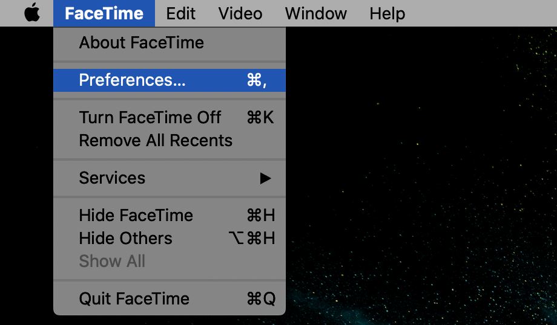Open the Help menu
The width and height of the screenshot is (557, 325).
pyautogui.click(x=387, y=13)
